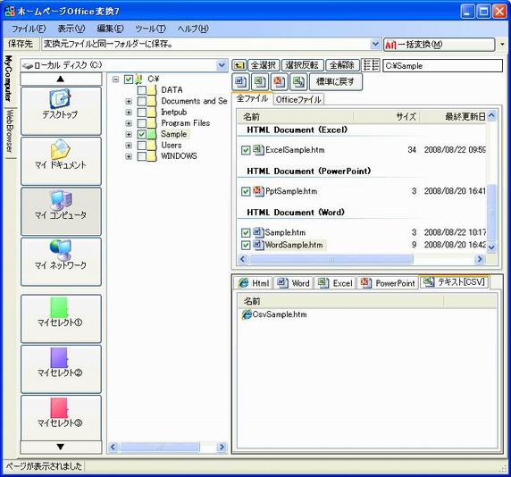Toggle the PptSample.htm checkbox
The height and width of the screenshot is (477, 511).
pos(246,191)
